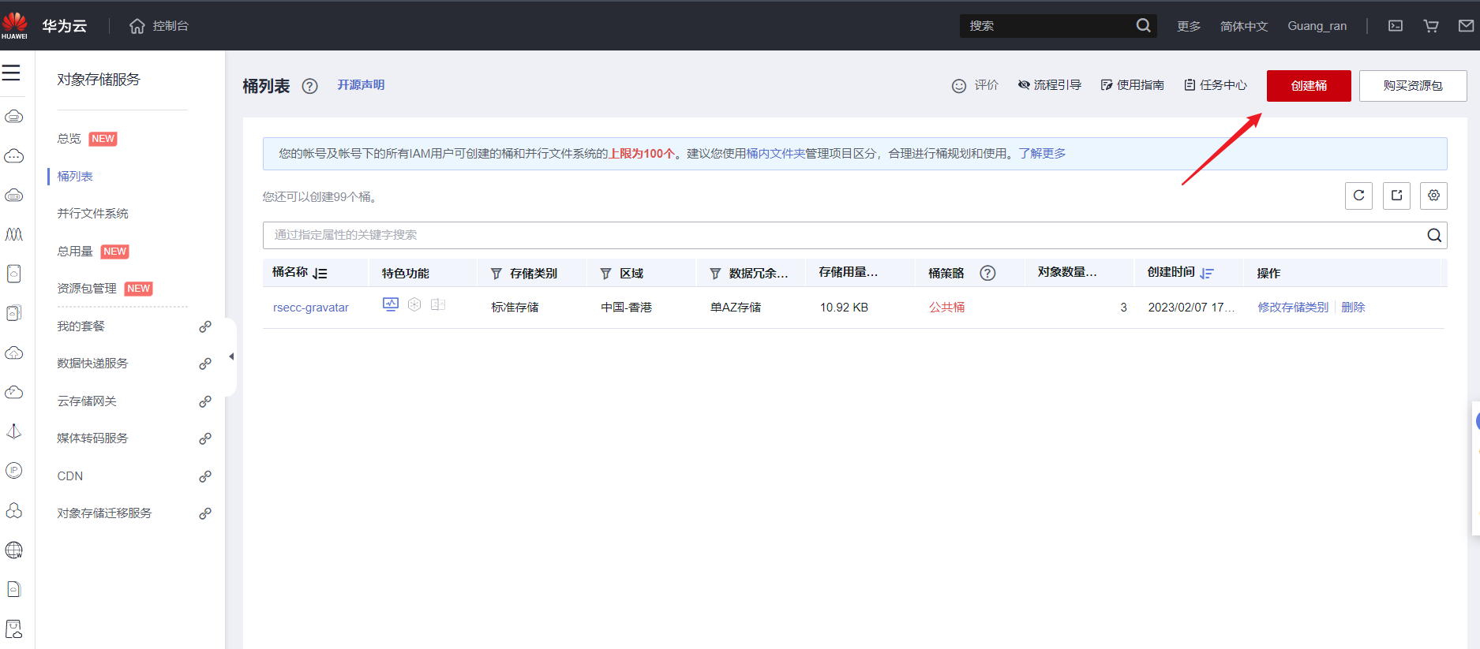The width and height of the screenshot is (1480, 649).
Task: Open the shopping cart icon
Action: click(1431, 26)
